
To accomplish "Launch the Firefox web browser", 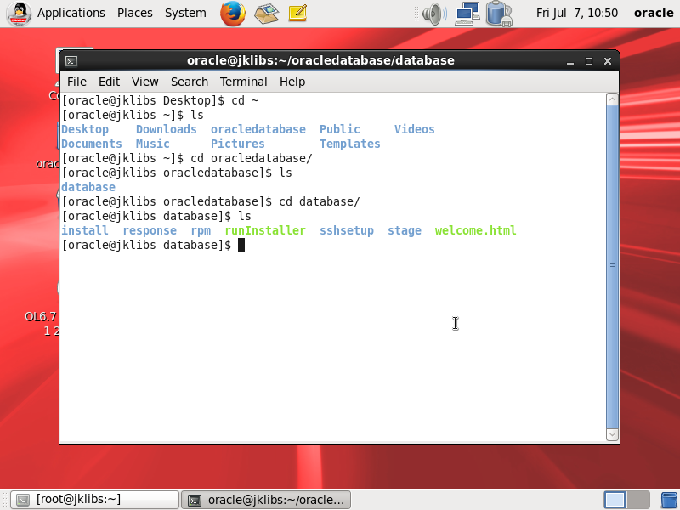I will tap(232, 13).
